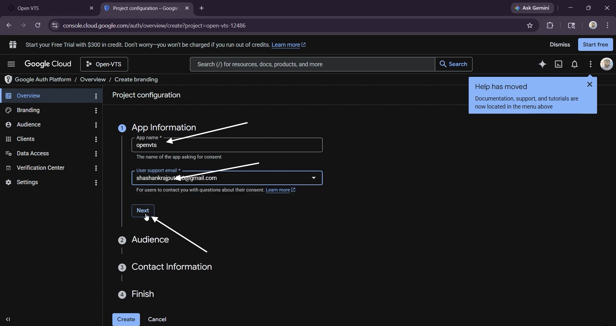This screenshot has height=326, width=616.
Task: Open the browser extensions menu
Action: click(x=550, y=26)
